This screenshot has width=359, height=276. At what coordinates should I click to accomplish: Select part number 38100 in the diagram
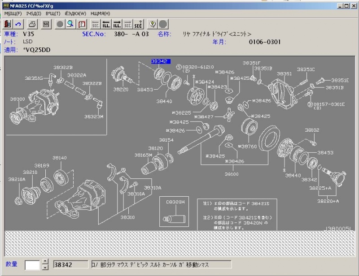tap(232, 173)
